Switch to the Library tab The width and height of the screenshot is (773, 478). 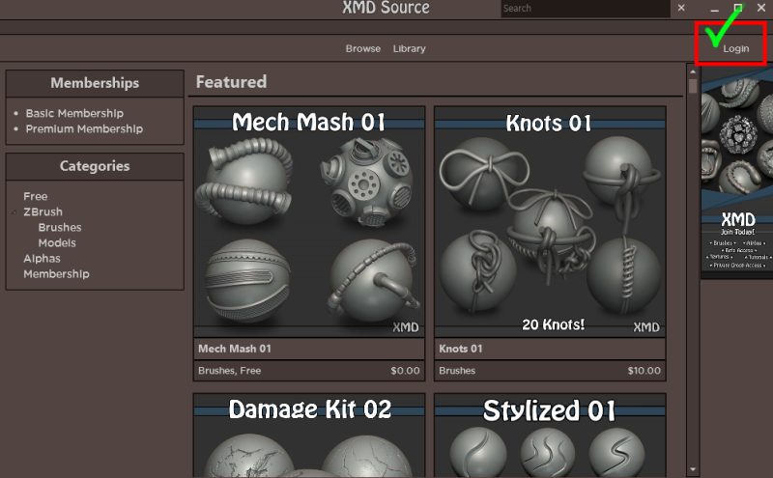[x=409, y=49]
